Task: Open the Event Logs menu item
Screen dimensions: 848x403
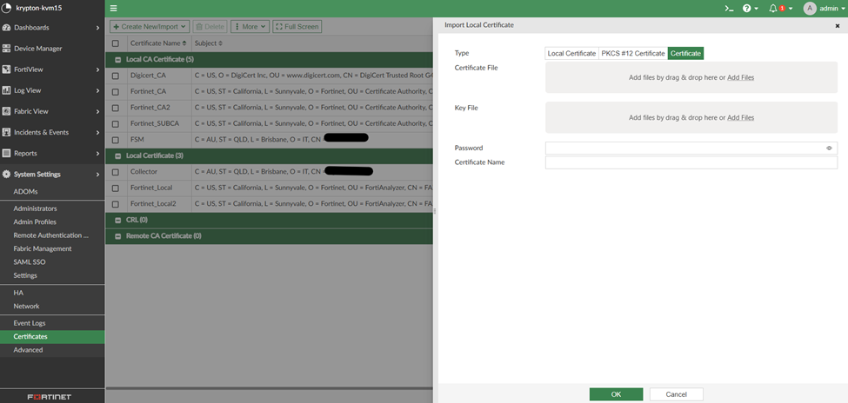Action: 30,323
